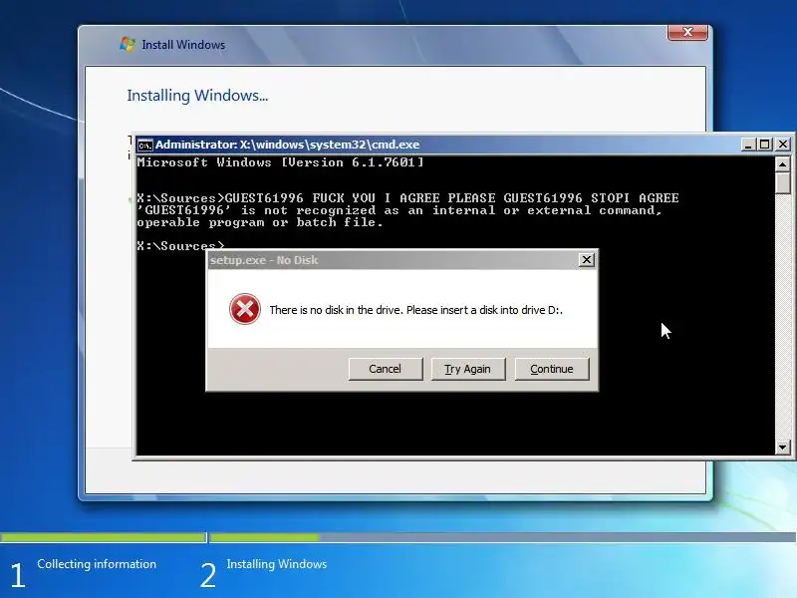Minimize the cmd.exe Administrator window

click(748, 145)
